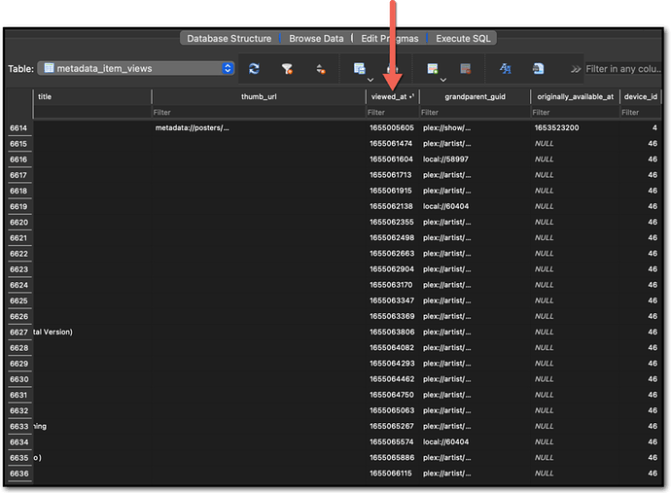This screenshot has height=493, width=671.
Task: Click the blue 'A' text format icon
Action: [x=506, y=68]
